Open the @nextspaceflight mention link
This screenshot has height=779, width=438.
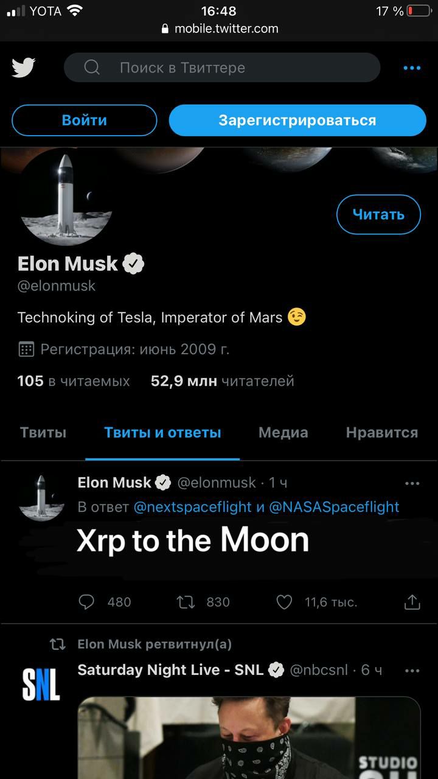click(x=192, y=507)
